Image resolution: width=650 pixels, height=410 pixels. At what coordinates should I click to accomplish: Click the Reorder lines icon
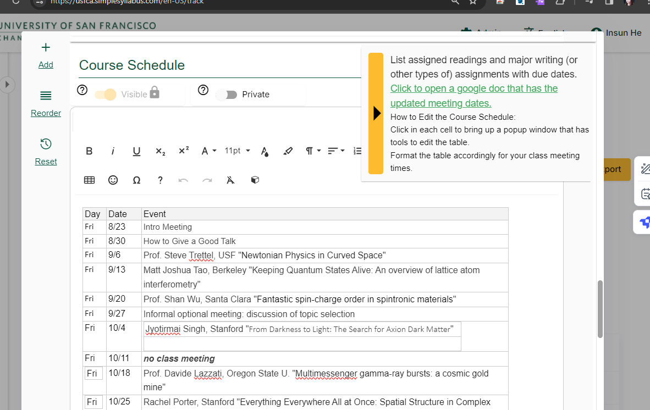pyautogui.click(x=46, y=96)
